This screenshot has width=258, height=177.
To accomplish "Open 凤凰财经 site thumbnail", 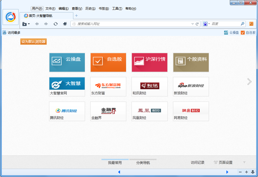I will [x=149, y=111].
